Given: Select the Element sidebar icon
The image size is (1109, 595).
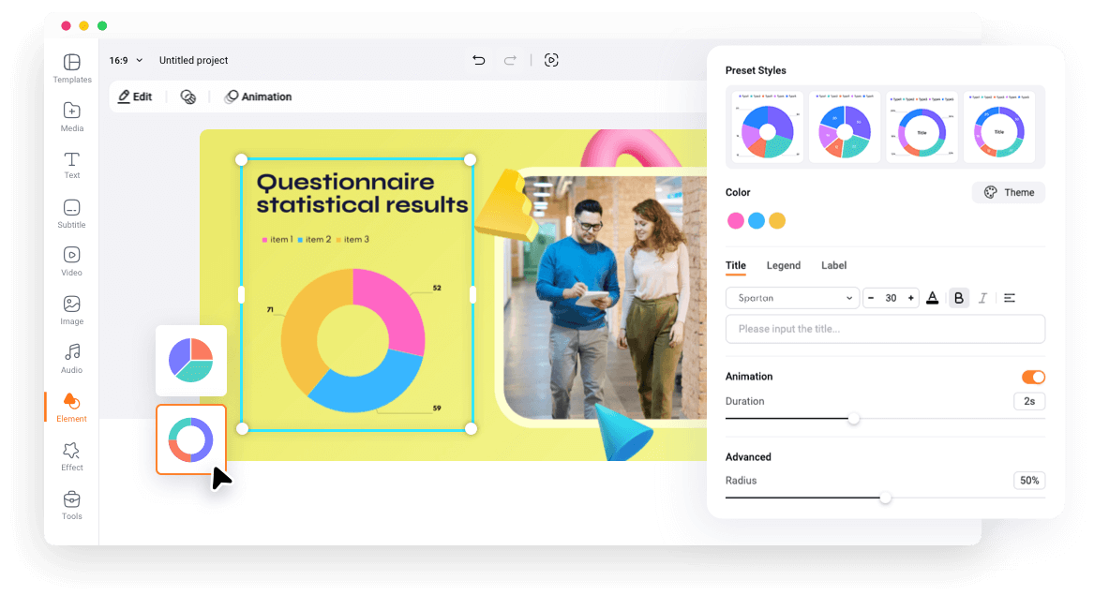Looking at the screenshot, I should click(71, 407).
